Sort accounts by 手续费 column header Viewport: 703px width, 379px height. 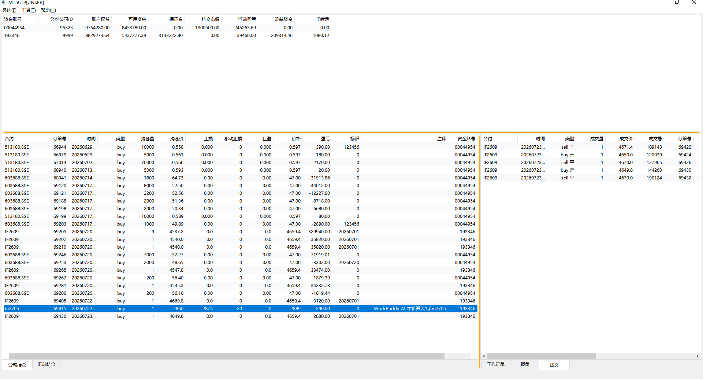[x=313, y=19]
